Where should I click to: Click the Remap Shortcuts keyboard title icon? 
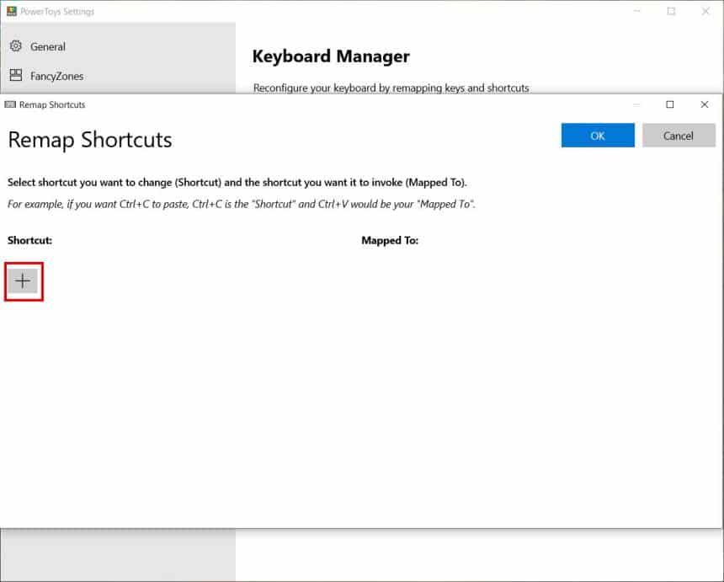(10, 104)
